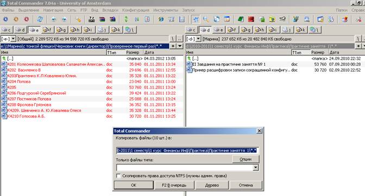Click the blue gear toolbar icon
This screenshot has height=196, width=365.
5,20
